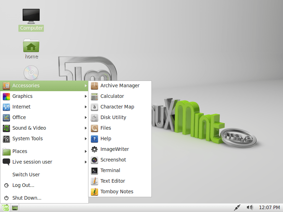
Task: Select the Internet menu label
Action: click(x=21, y=107)
